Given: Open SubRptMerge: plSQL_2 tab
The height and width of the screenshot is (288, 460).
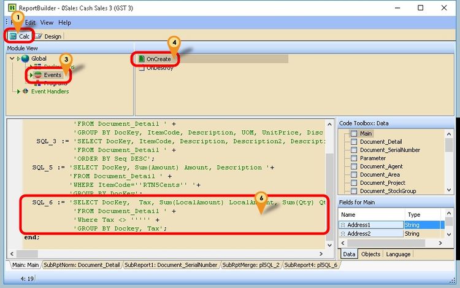Looking at the screenshot, I should point(251,265).
